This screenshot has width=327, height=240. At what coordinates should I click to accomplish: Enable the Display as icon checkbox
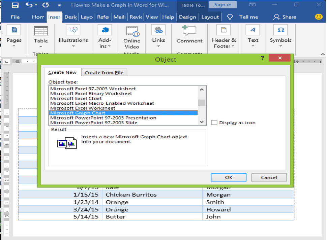pyautogui.click(x=214, y=123)
